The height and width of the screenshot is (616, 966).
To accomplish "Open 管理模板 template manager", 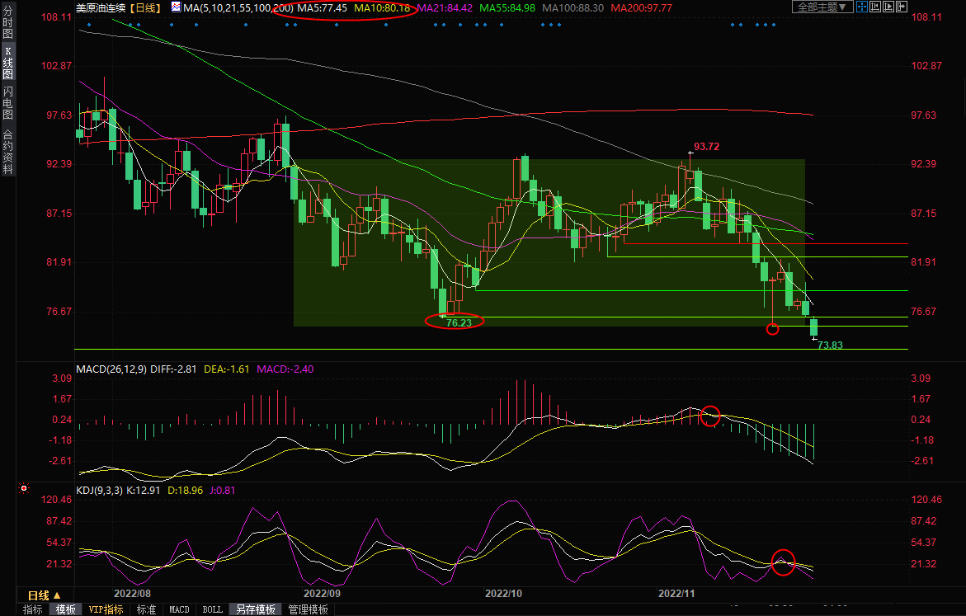I will pyautogui.click(x=308, y=609).
